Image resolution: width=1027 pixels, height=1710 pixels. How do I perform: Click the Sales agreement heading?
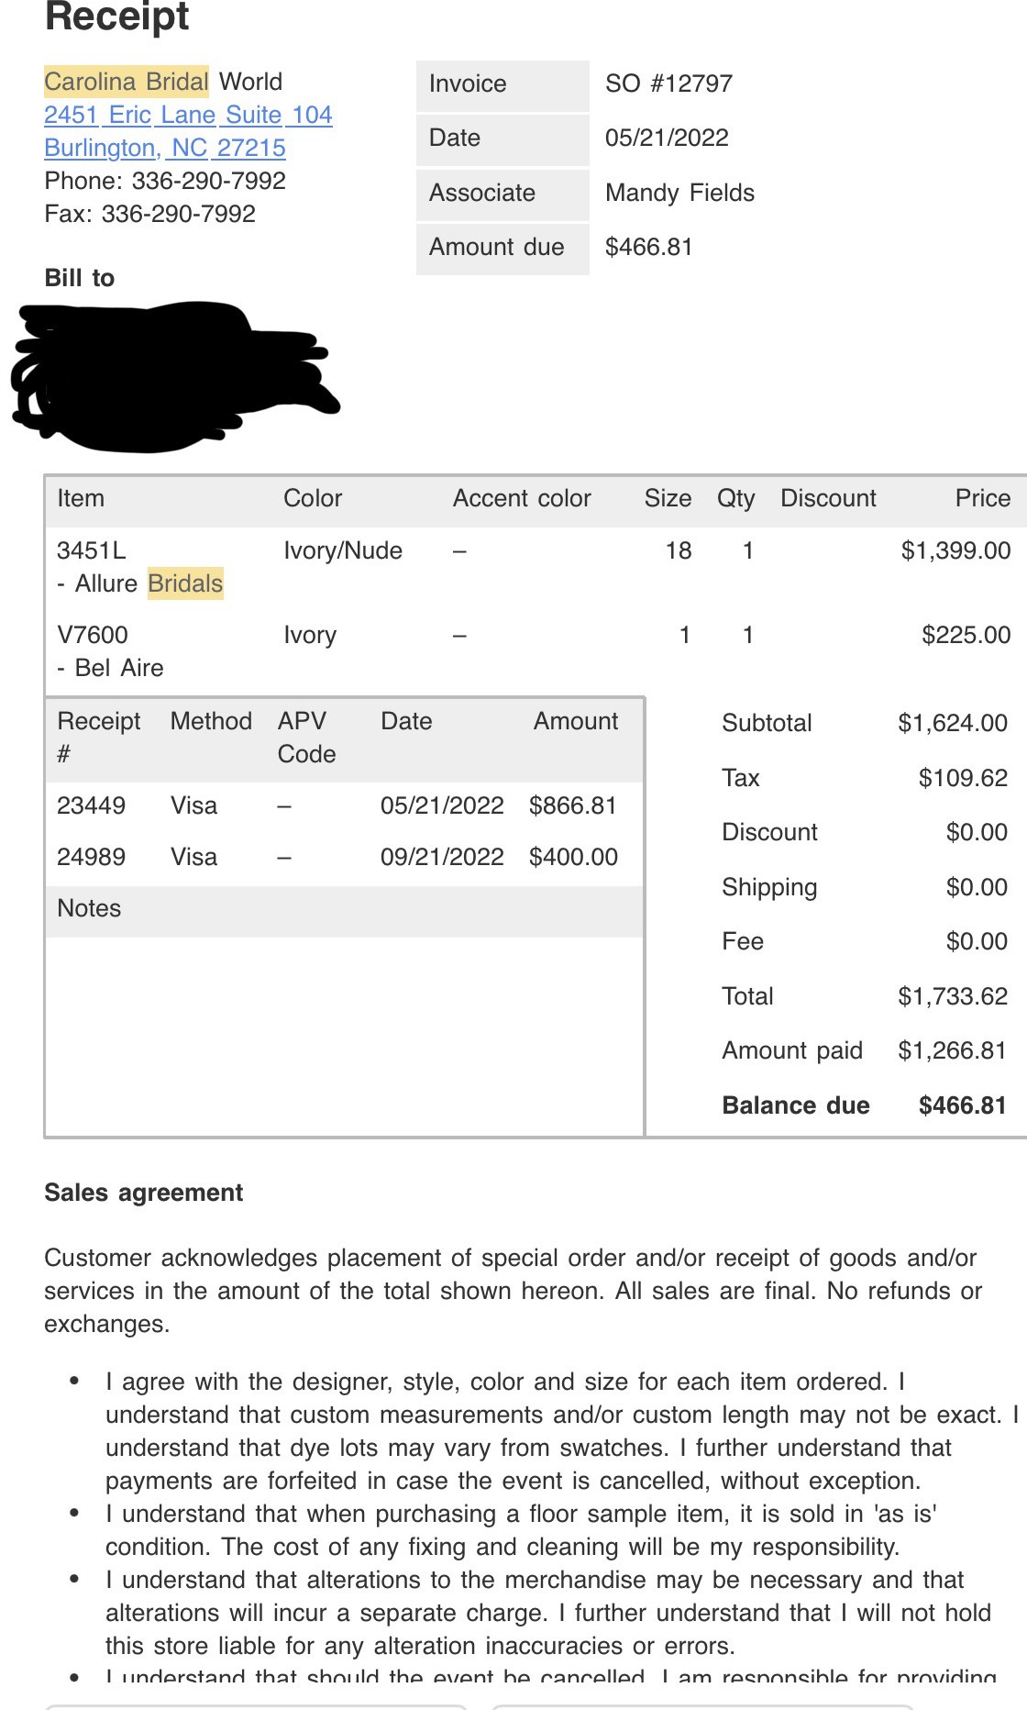click(144, 1194)
